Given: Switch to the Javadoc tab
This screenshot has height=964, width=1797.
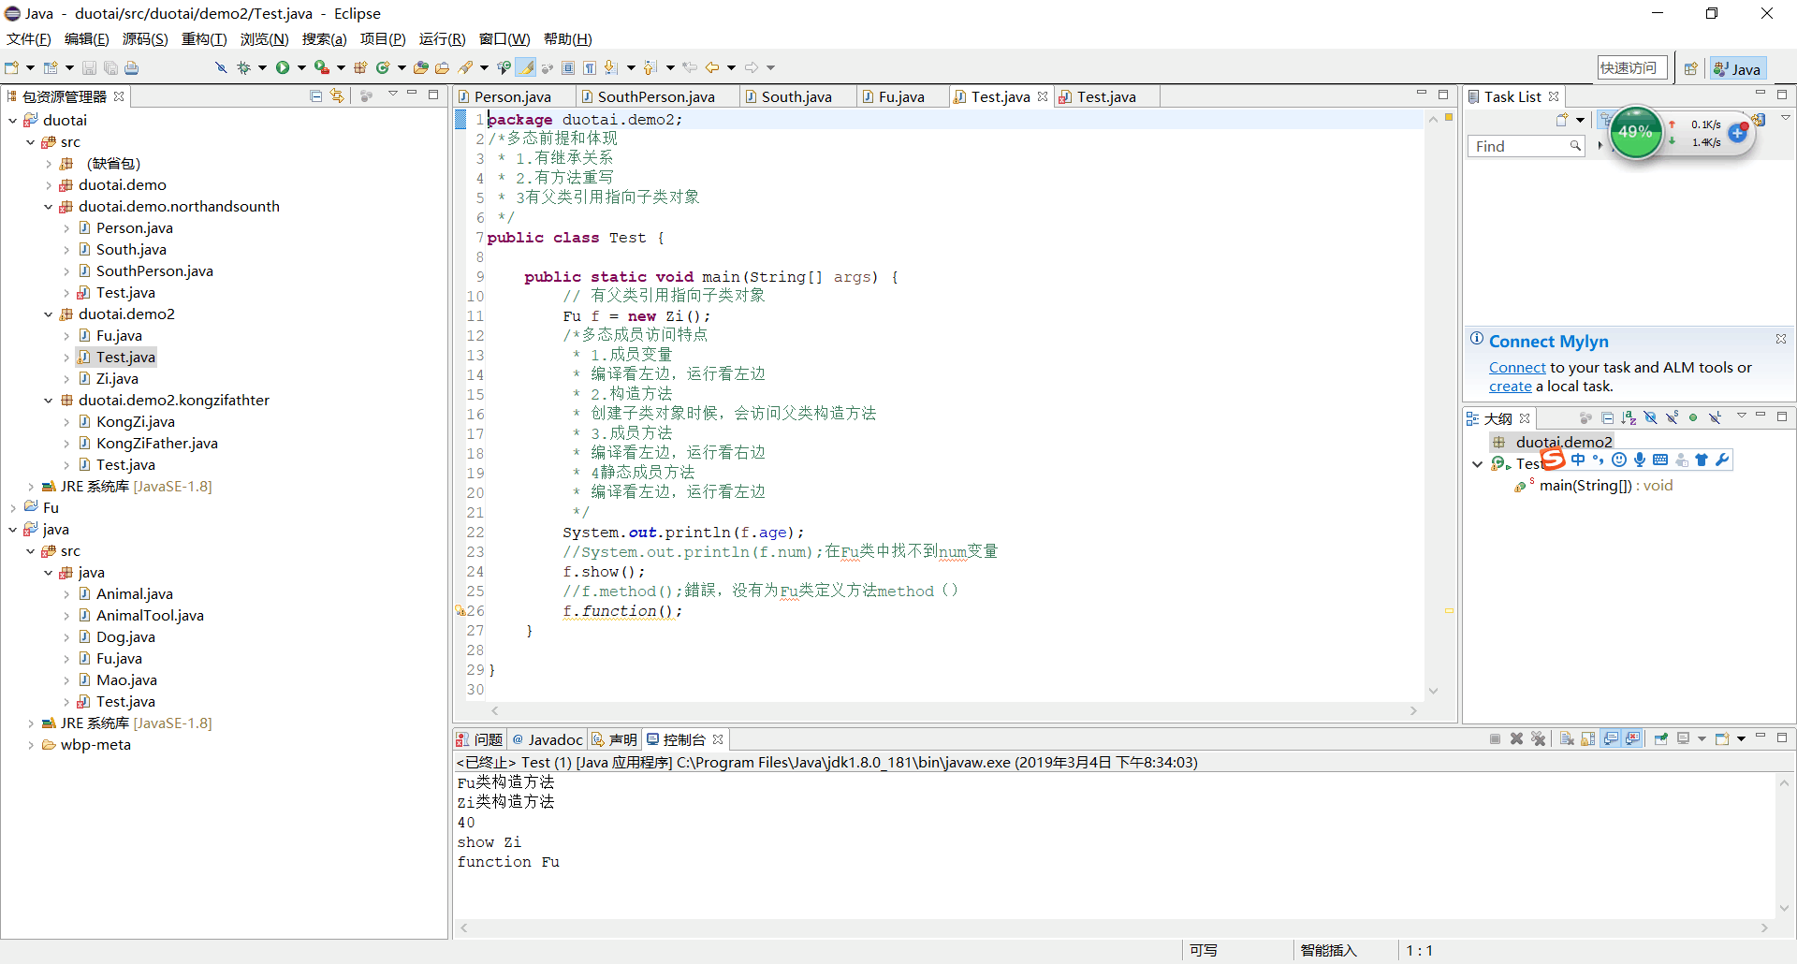Looking at the screenshot, I should tap(548, 739).
